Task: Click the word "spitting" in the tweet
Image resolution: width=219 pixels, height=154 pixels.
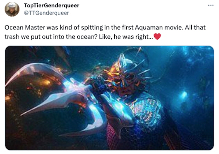Action: click(92, 28)
